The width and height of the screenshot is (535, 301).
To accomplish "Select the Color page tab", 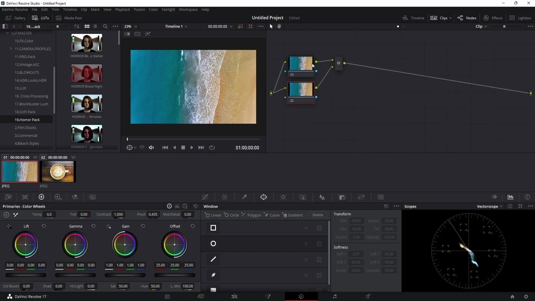I will tap(301, 296).
